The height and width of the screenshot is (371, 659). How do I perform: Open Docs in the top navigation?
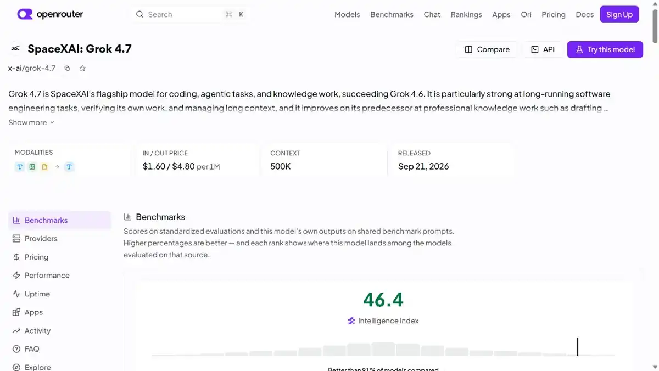585,14
